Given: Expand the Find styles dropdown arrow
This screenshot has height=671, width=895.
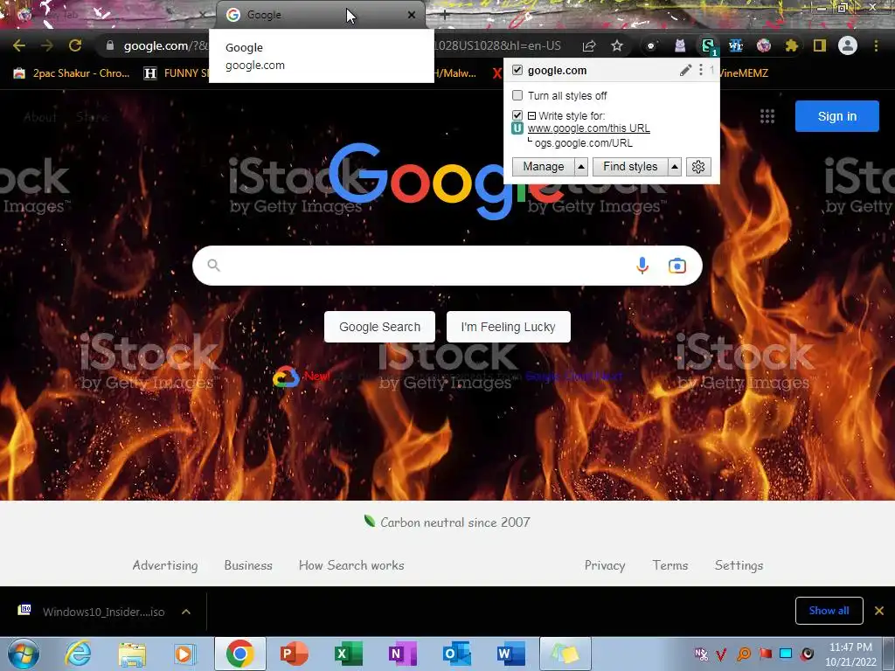Looking at the screenshot, I should click(675, 167).
